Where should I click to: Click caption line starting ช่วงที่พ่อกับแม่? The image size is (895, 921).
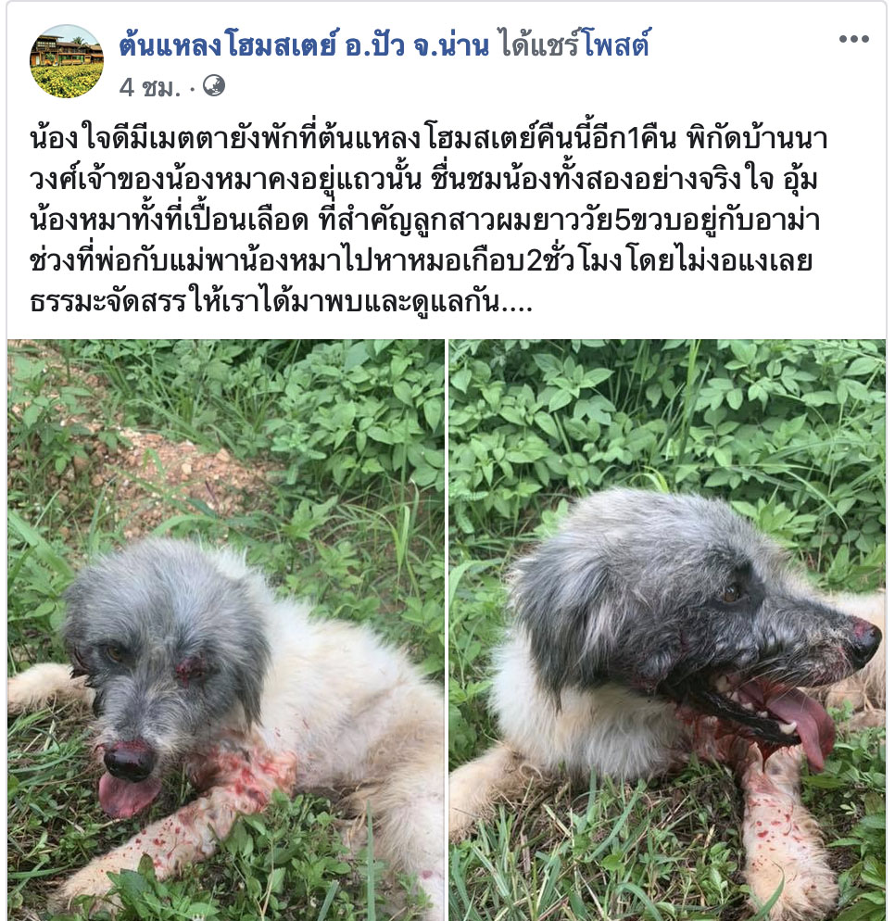421,260
